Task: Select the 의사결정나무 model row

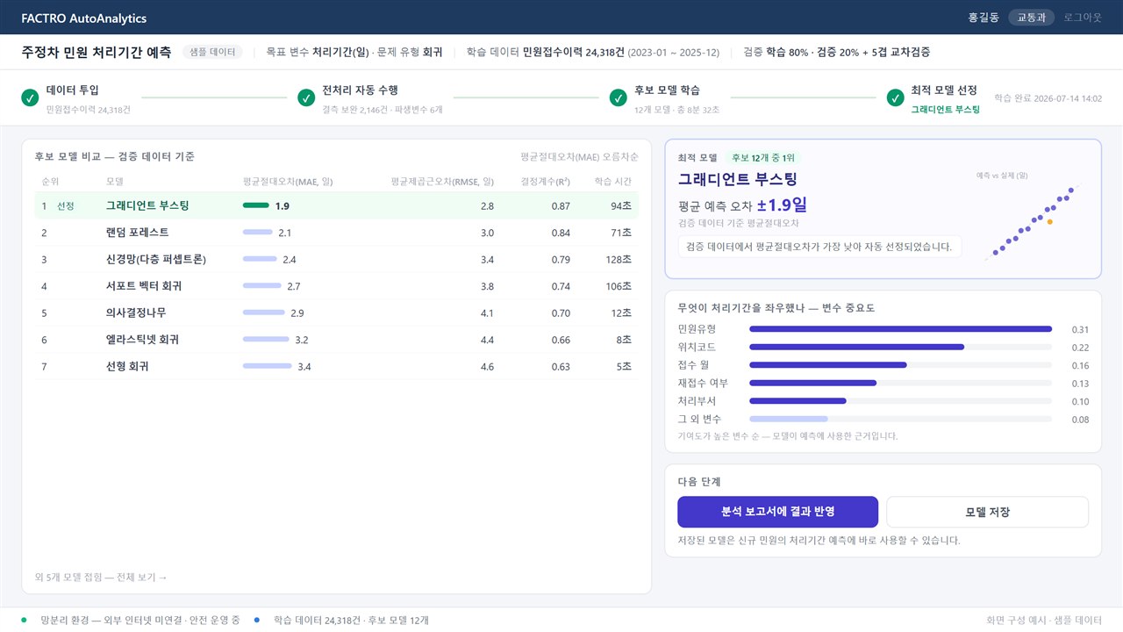Action: click(337, 312)
